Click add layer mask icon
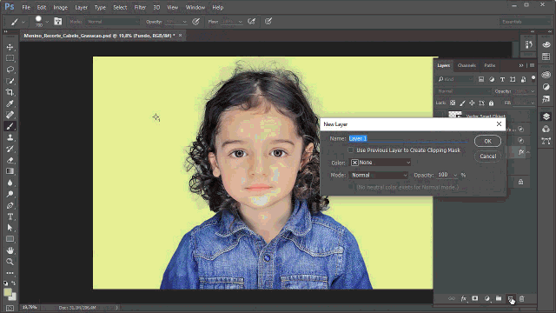 pos(475,299)
